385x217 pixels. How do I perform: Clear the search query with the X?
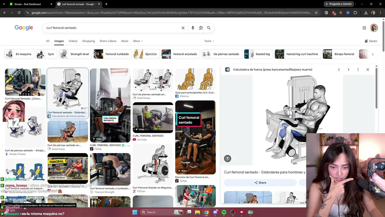coord(183,28)
